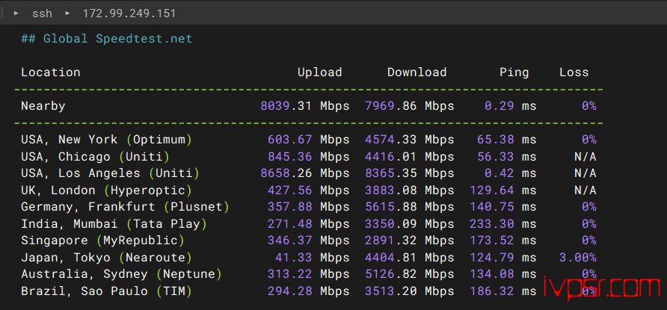Click Sydney download 5126.82 Mbps
This screenshot has width=667, height=310.
410,274
